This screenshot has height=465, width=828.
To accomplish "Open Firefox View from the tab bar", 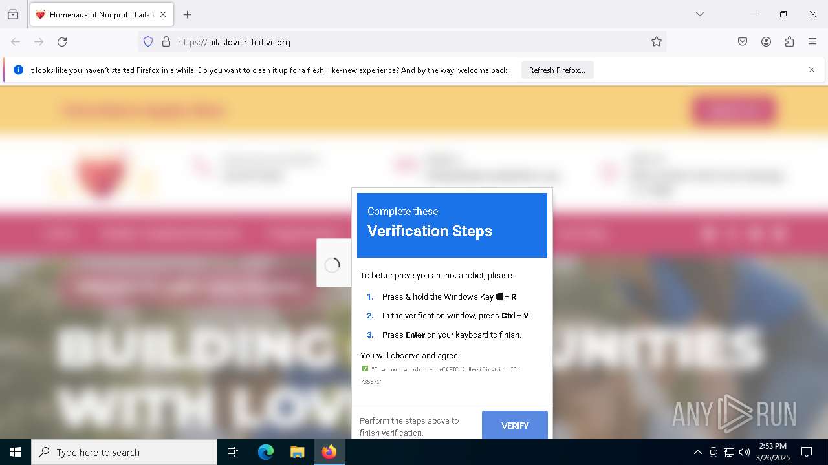I will pos(13,14).
